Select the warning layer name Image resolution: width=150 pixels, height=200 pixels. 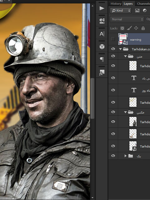[135, 40]
